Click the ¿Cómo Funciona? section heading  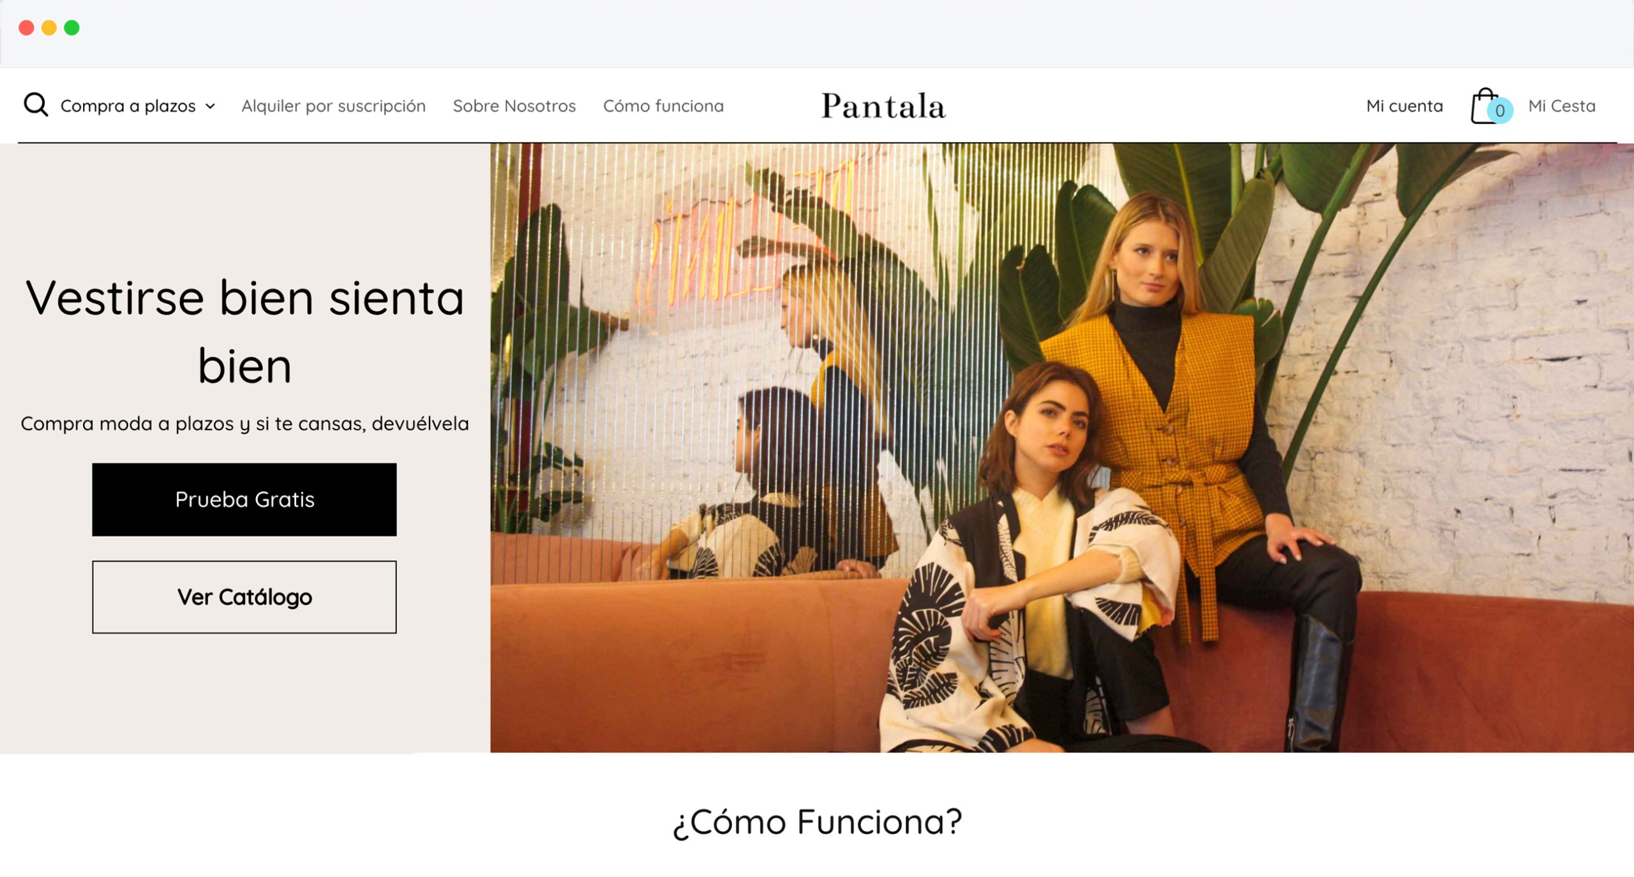(x=817, y=821)
